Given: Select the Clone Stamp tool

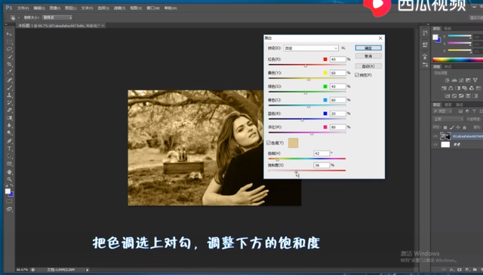Looking at the screenshot, I should click(9, 95).
